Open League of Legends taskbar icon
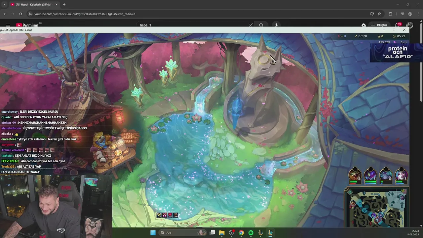423x238 pixels. pos(270,233)
